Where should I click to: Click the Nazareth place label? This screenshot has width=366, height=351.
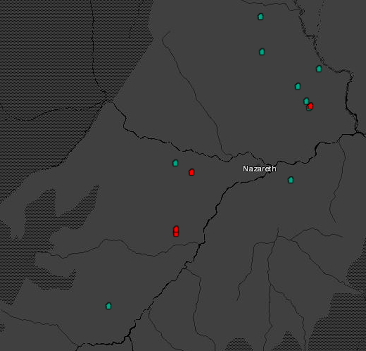point(259,169)
